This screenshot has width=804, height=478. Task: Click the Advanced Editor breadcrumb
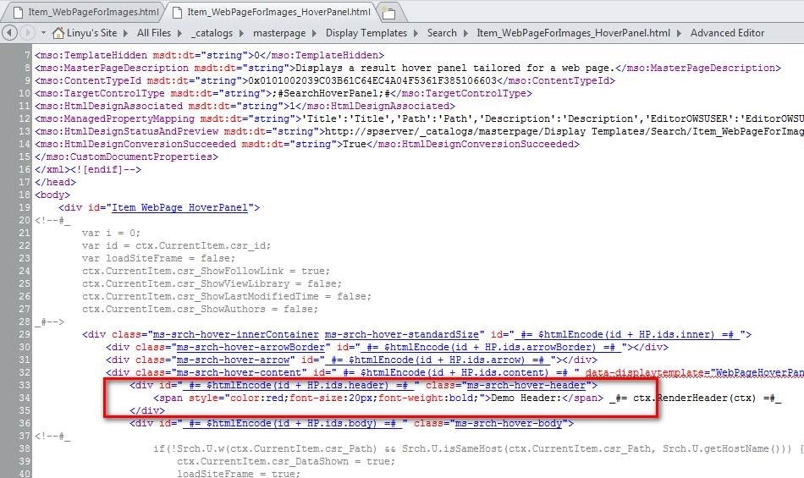point(727,33)
